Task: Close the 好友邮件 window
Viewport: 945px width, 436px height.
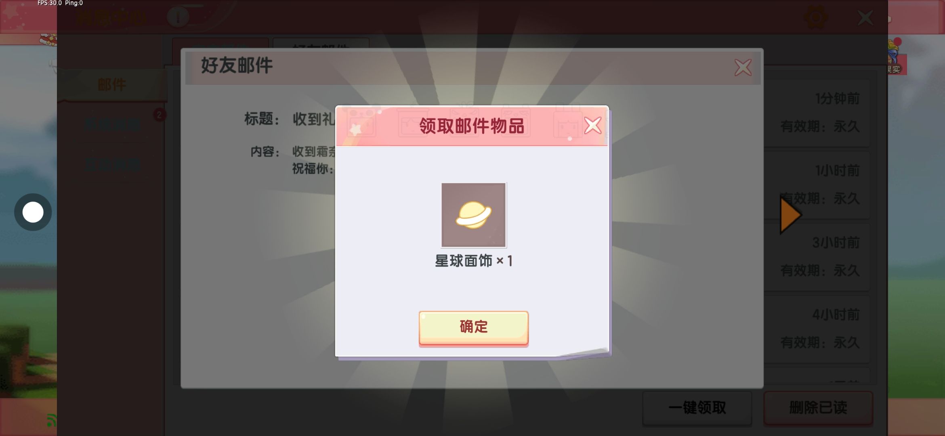Action: pyautogui.click(x=743, y=67)
